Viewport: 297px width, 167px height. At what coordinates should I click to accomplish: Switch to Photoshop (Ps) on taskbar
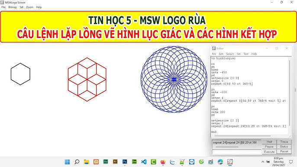[x=125, y=162]
